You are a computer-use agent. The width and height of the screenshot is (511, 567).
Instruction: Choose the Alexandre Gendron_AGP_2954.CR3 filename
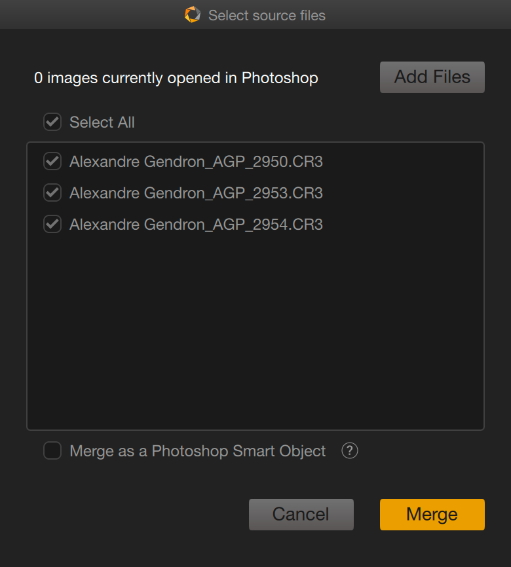click(196, 225)
